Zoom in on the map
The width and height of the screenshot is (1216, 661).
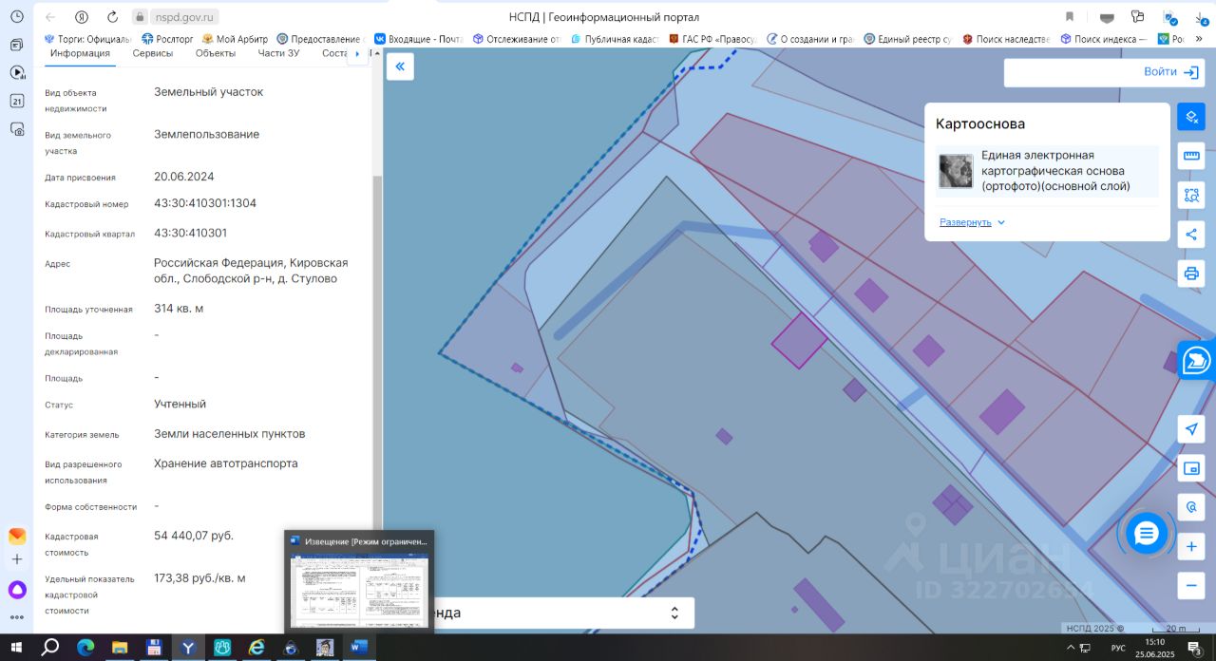click(x=1191, y=547)
